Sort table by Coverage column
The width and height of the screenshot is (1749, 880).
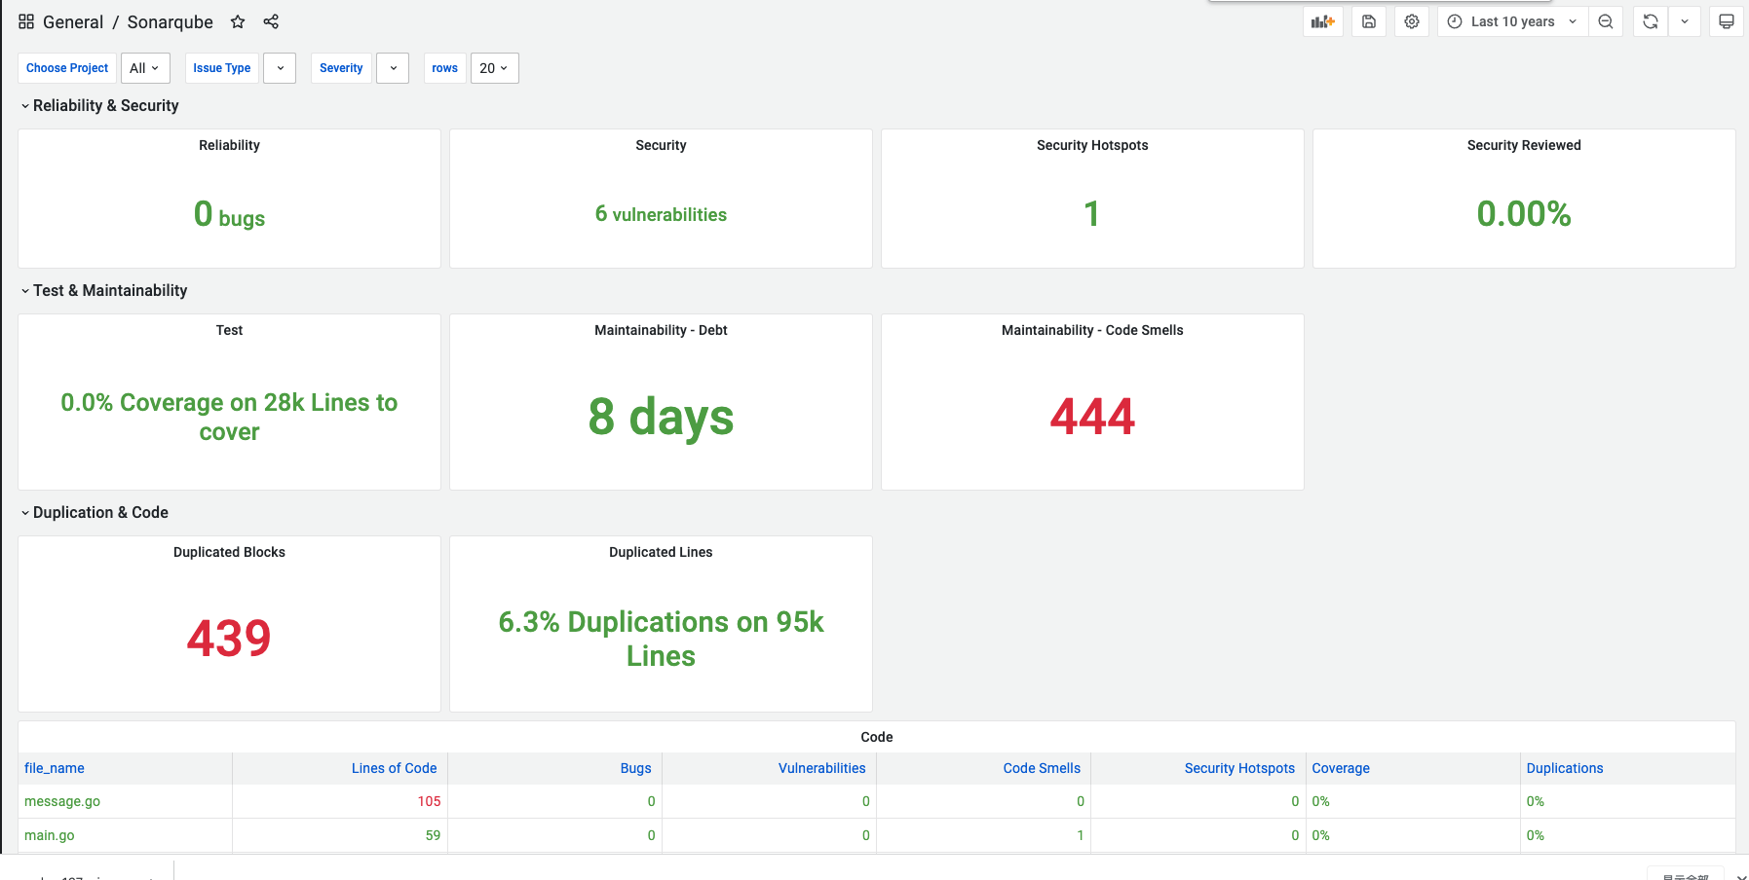point(1341,768)
